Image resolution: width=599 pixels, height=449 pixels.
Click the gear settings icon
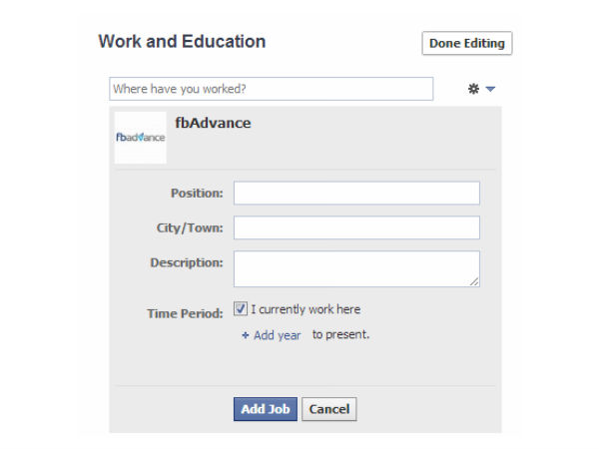point(473,89)
